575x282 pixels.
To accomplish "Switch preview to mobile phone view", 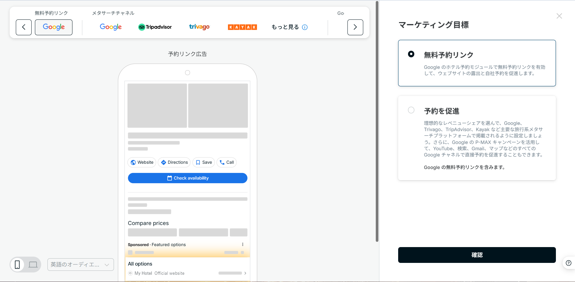I will coord(17,265).
